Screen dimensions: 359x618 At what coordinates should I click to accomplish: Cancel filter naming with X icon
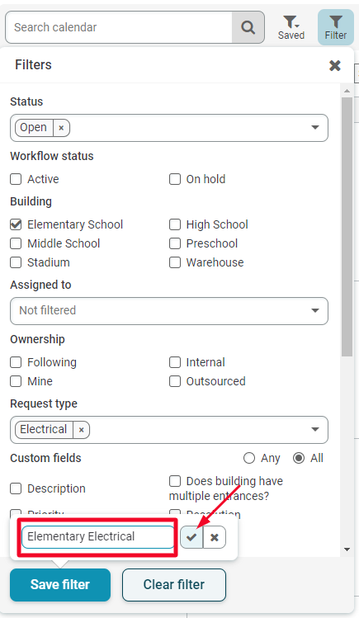tap(215, 537)
